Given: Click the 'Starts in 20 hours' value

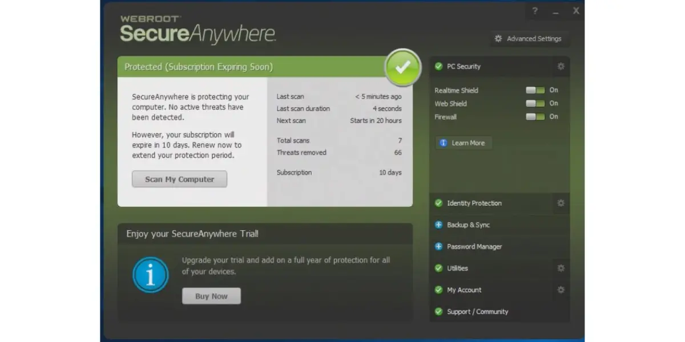Looking at the screenshot, I should coord(376,120).
